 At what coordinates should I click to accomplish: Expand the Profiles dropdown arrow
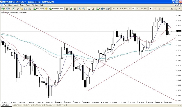(x=10, y=9)
